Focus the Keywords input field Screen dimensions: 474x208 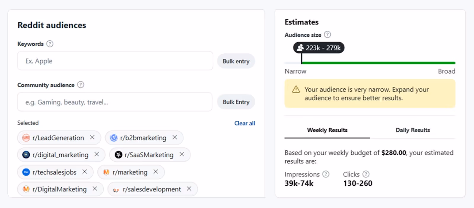coord(115,61)
